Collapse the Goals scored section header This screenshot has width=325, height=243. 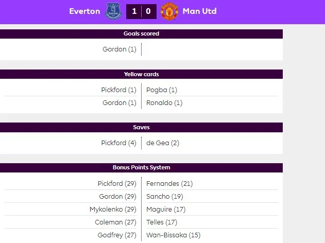(x=141, y=33)
